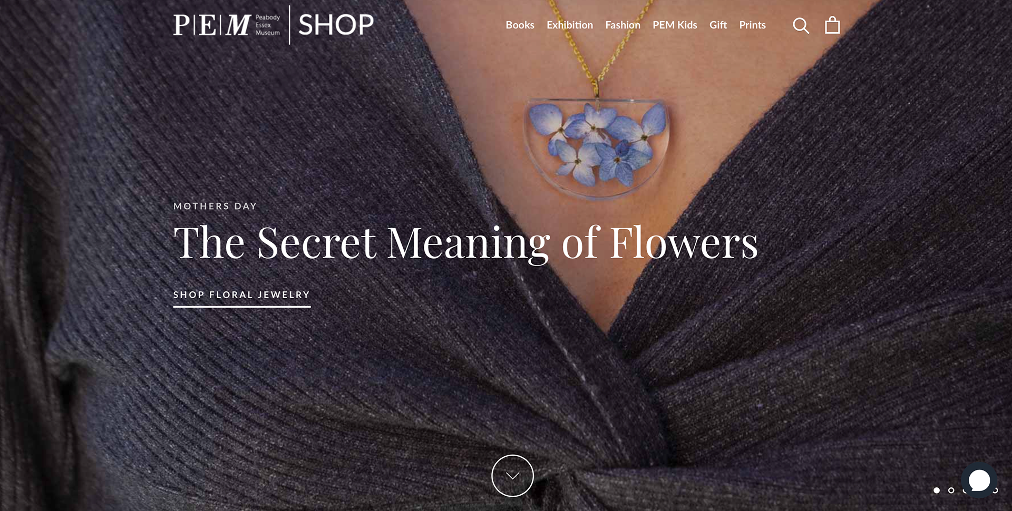Click The Secret Meaning of Flowers headline
Viewport: 1012px width, 511px height.
465,243
